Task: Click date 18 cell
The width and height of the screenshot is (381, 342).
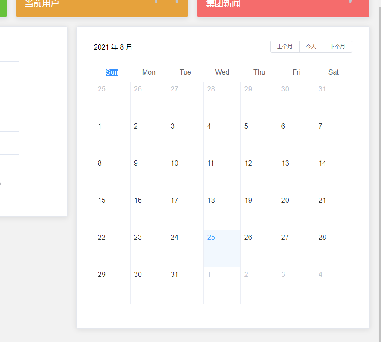Action: (x=222, y=212)
